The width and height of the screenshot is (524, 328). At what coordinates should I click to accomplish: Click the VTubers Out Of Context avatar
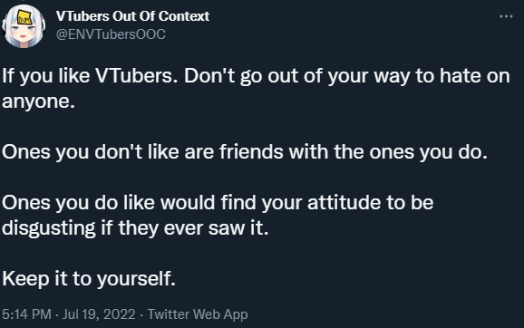(24, 26)
